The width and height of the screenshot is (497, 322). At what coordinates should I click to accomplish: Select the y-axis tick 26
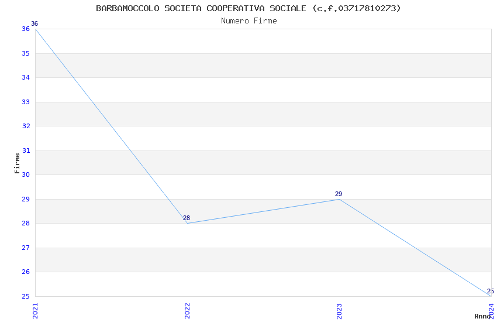[x=26, y=272]
